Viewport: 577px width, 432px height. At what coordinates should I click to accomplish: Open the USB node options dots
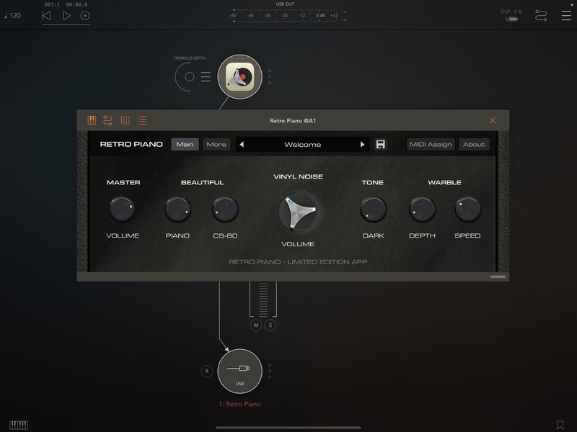270,371
